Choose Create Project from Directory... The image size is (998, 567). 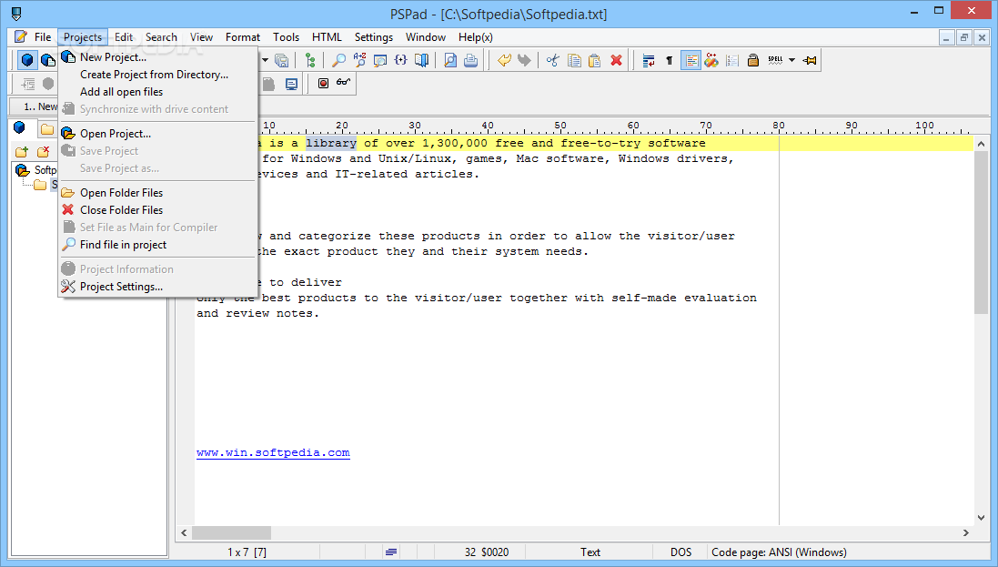158,75
